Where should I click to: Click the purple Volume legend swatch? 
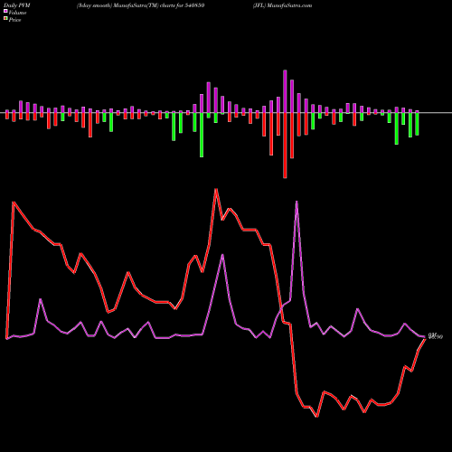pos(5,11)
